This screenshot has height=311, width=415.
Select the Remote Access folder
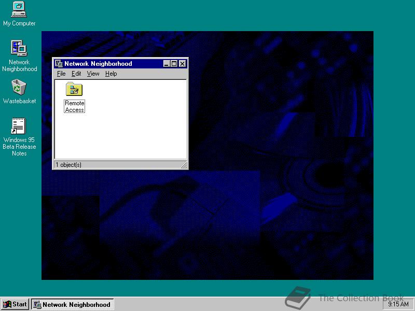pos(74,89)
